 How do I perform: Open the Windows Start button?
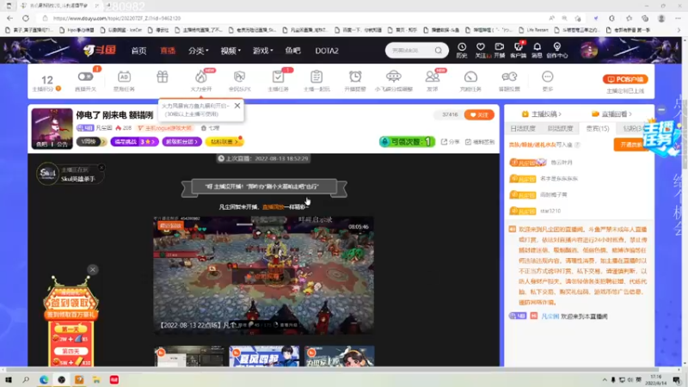click(x=9, y=379)
